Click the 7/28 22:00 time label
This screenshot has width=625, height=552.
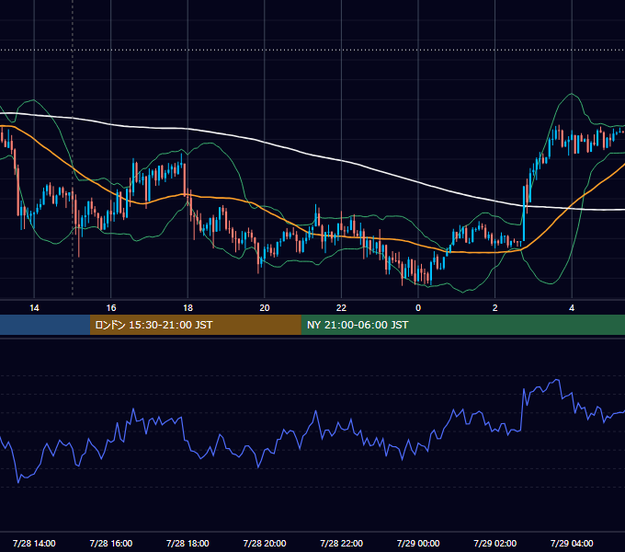click(x=342, y=543)
